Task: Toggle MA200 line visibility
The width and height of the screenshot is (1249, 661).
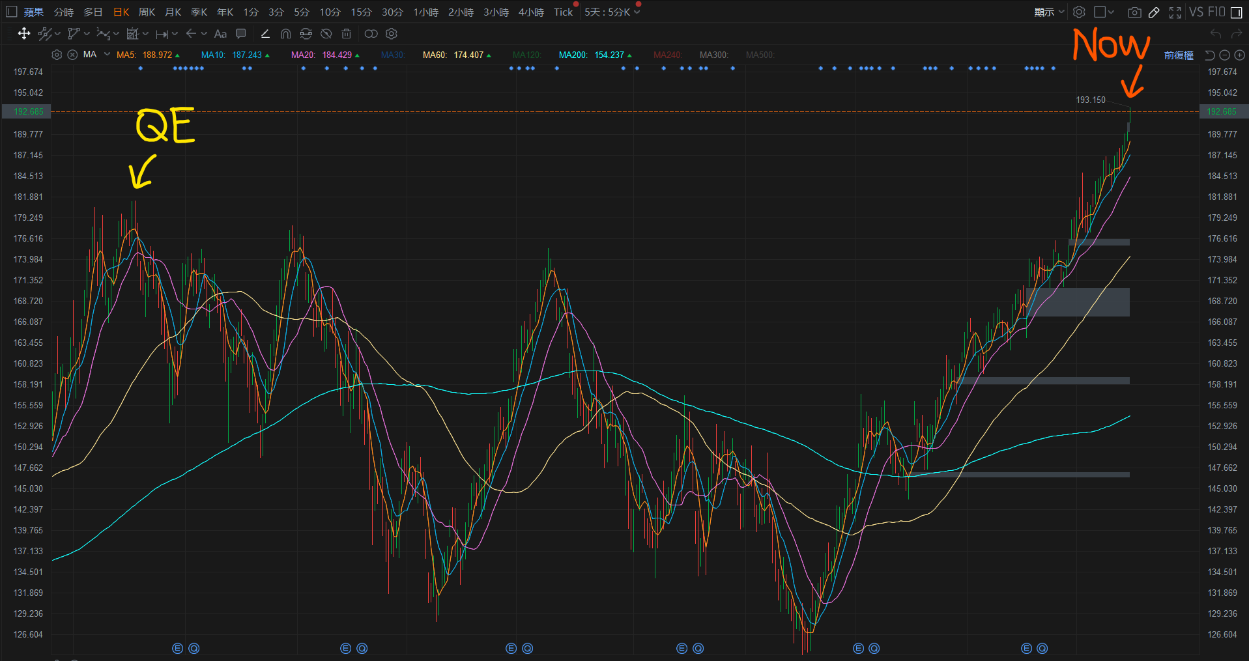Action: click(x=596, y=55)
